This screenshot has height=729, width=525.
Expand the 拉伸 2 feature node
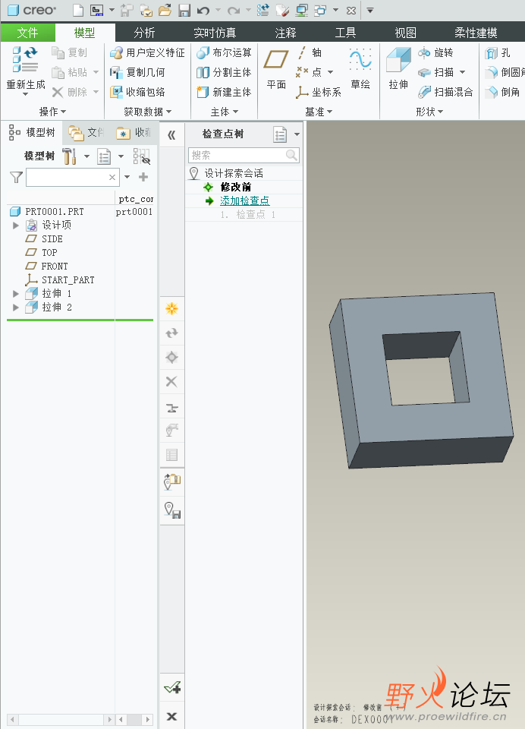pos(15,308)
